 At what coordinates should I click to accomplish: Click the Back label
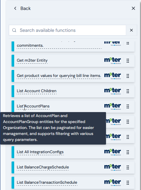pyautogui.click(x=25, y=8)
